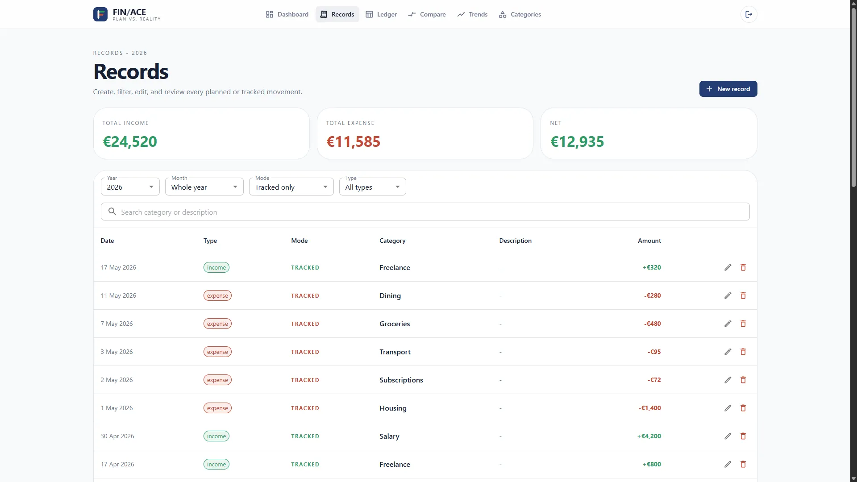Click the logout icon in the header

[x=749, y=14]
